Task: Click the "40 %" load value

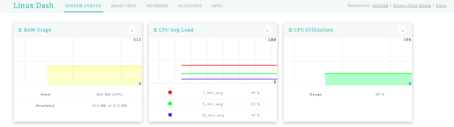Action: coord(255,93)
